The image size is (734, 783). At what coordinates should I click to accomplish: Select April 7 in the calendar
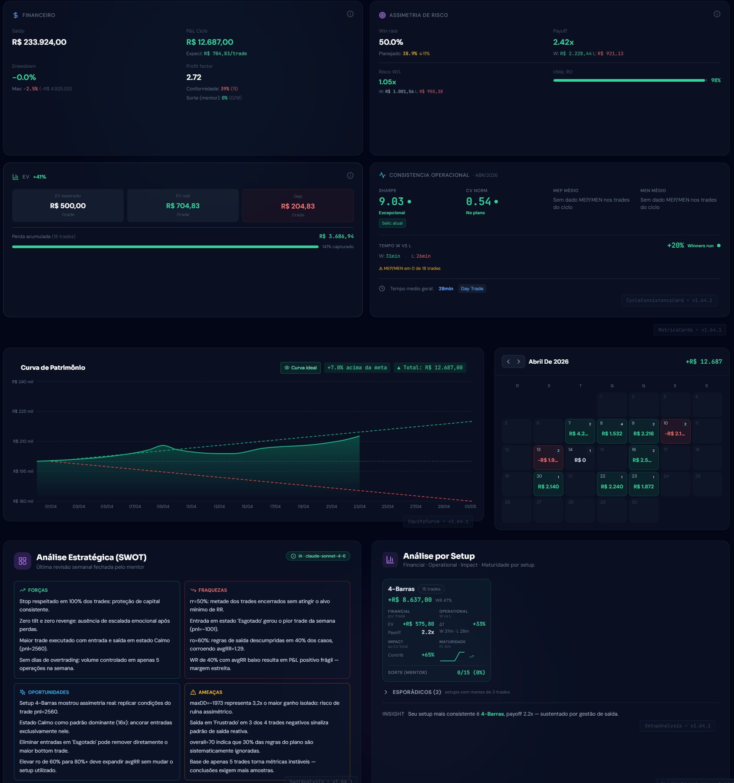[x=579, y=431]
